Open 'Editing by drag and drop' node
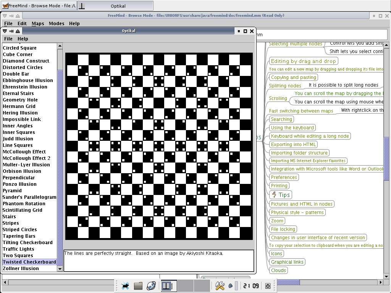The height and width of the screenshot is (293, 391). 304,61
